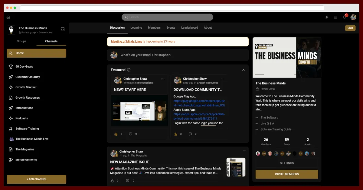
Task: Open the Members tab
Action: coord(154,28)
